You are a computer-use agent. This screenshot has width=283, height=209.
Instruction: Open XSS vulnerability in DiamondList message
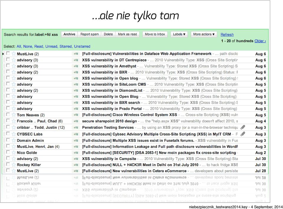coord(112,90)
